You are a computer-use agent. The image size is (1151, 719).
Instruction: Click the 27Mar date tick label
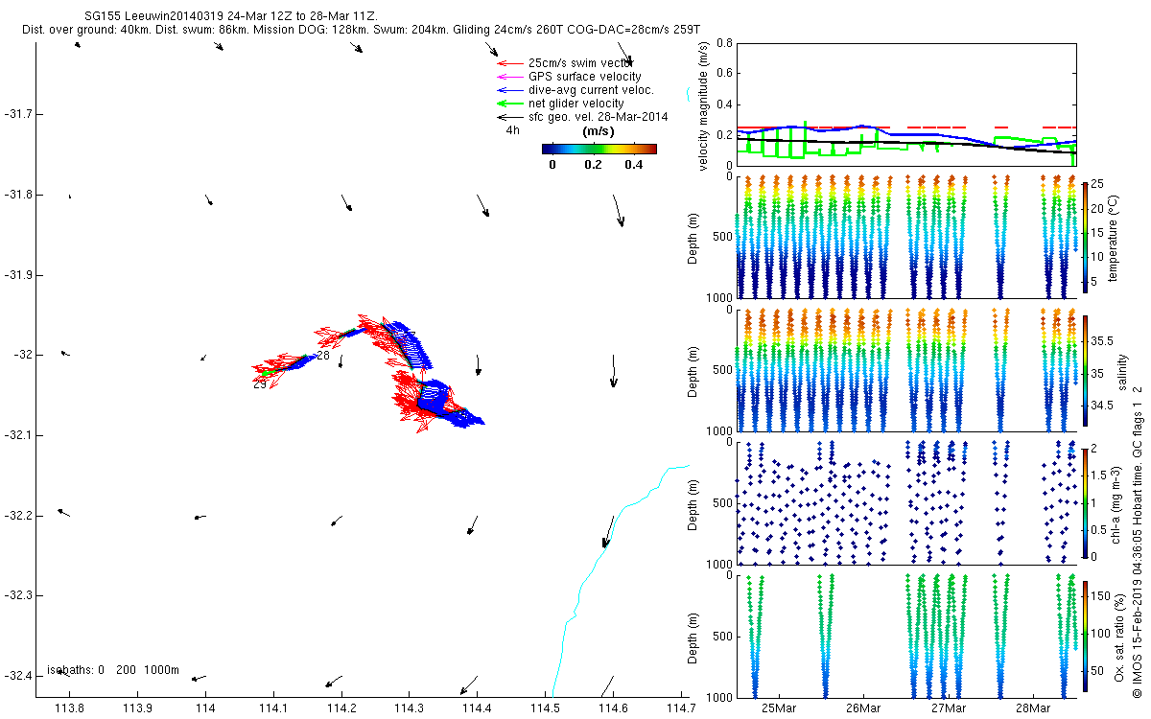point(949,708)
